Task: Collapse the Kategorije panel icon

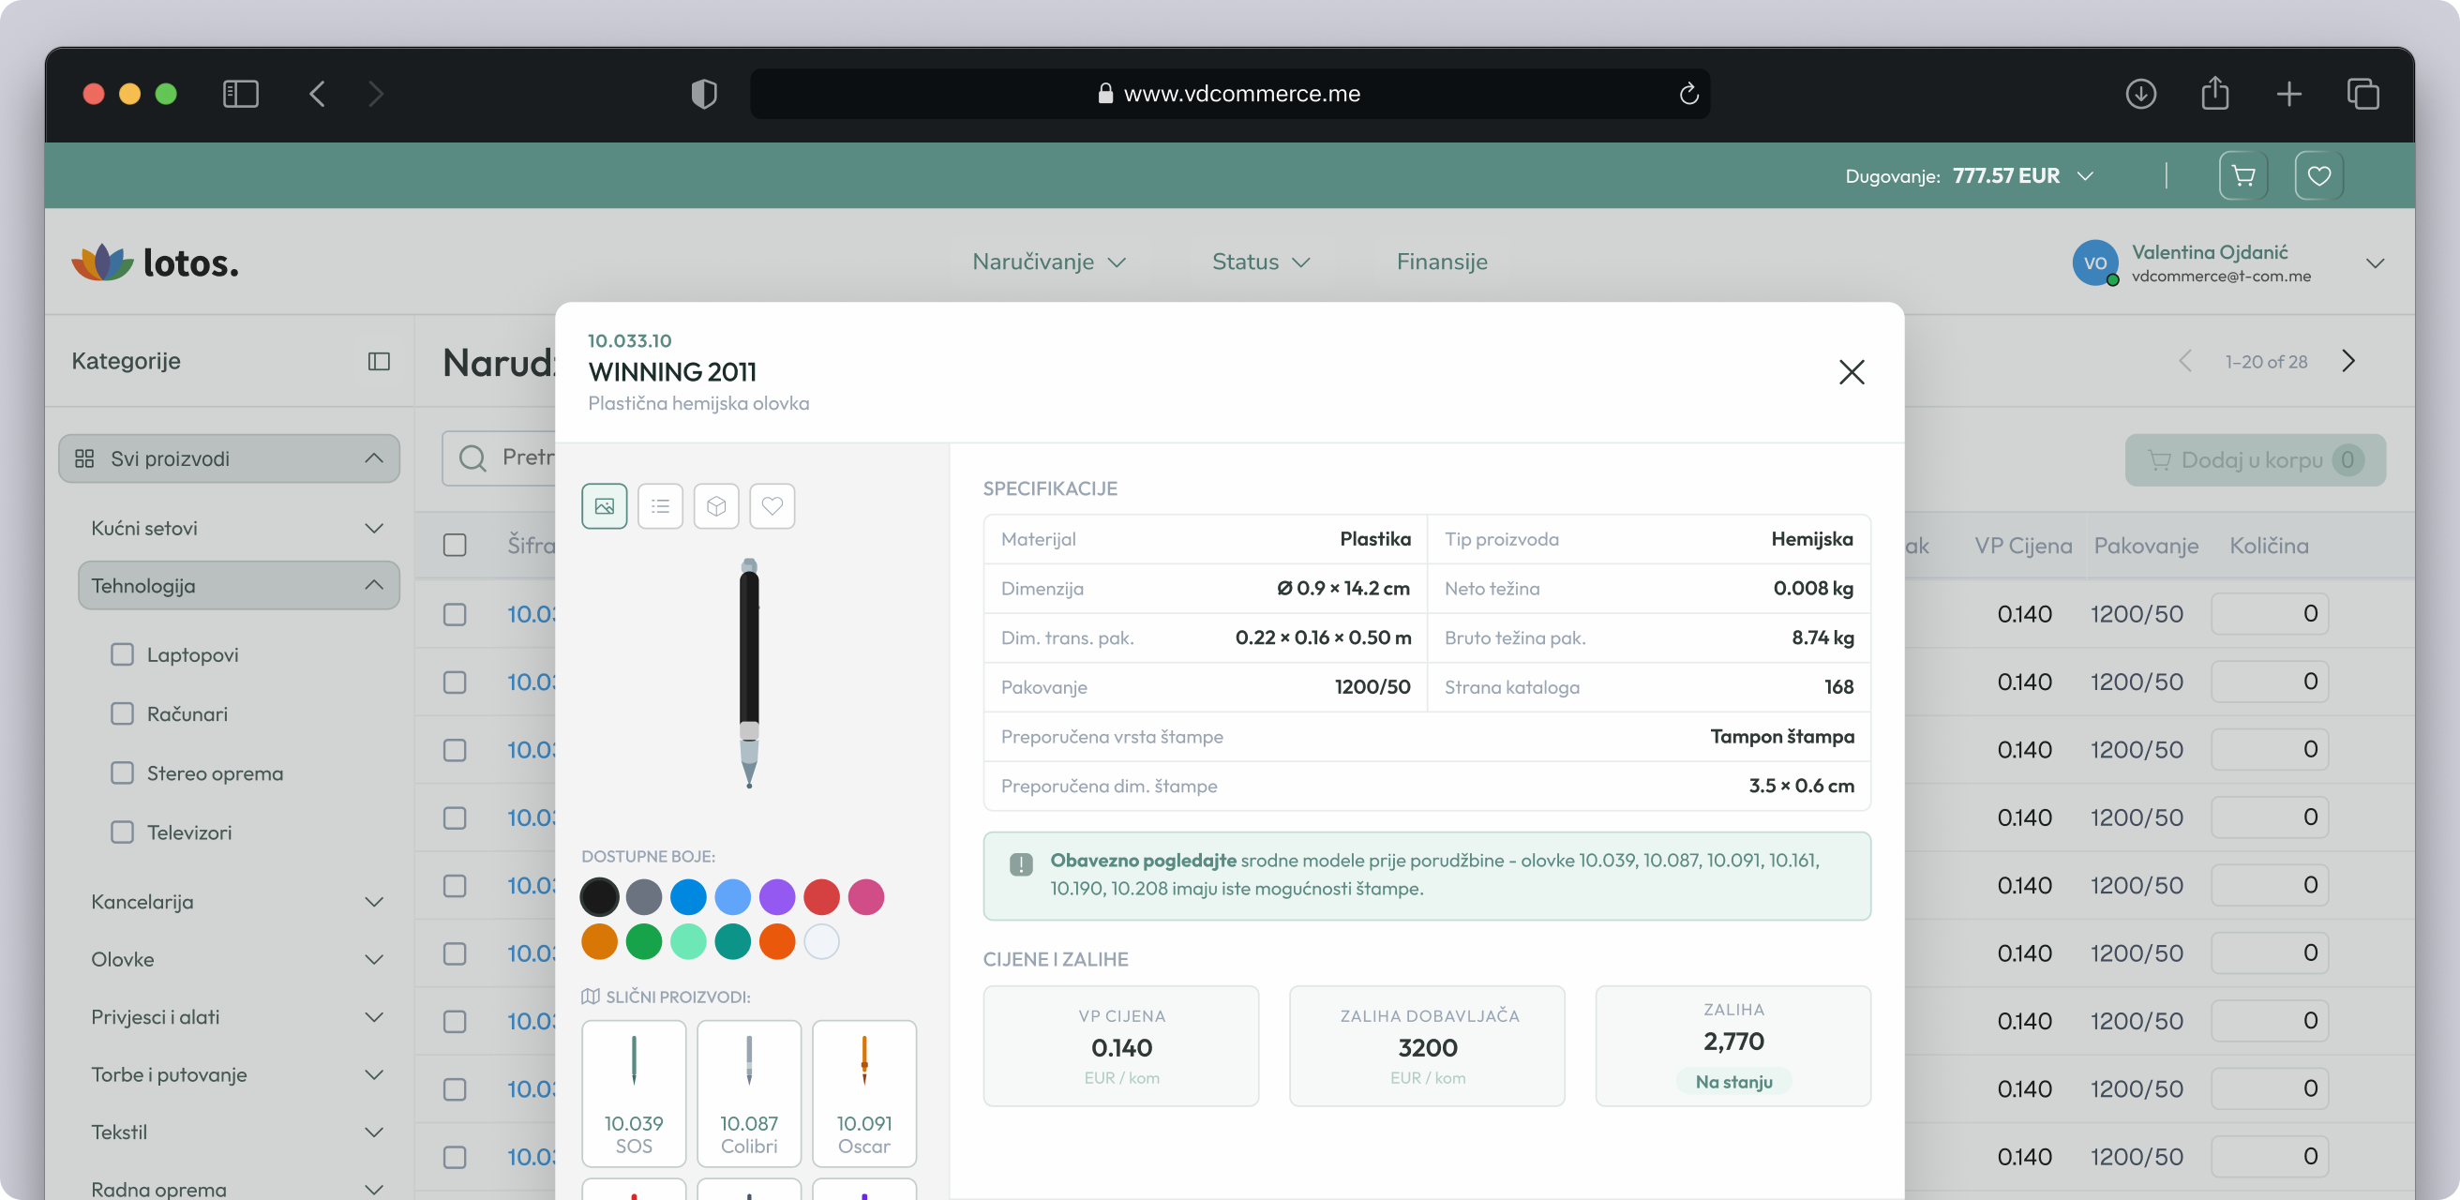Action: 379,361
